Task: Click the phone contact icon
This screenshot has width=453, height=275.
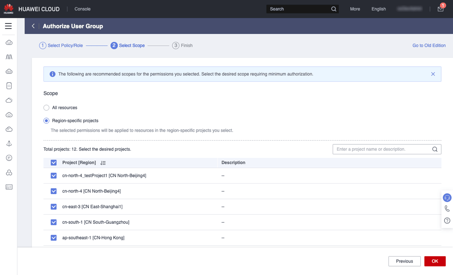Action: pos(447,209)
